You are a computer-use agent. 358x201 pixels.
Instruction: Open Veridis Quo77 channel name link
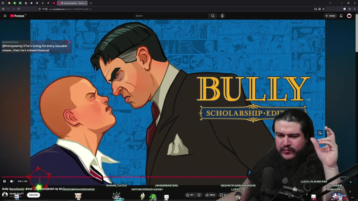point(17,194)
